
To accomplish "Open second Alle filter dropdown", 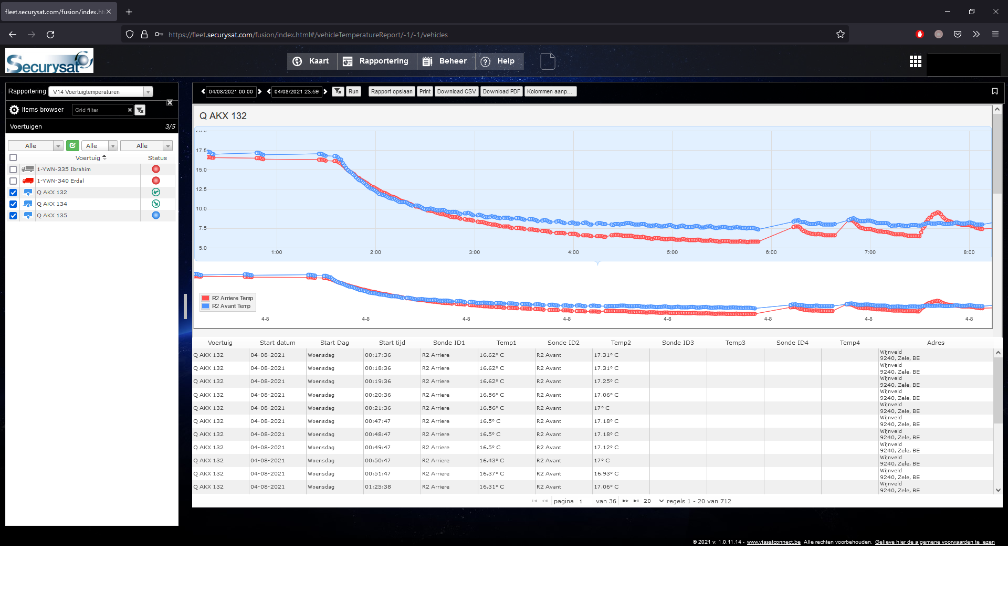I will point(99,146).
